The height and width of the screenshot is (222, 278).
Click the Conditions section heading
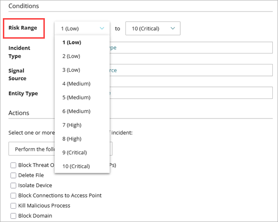[23, 6]
